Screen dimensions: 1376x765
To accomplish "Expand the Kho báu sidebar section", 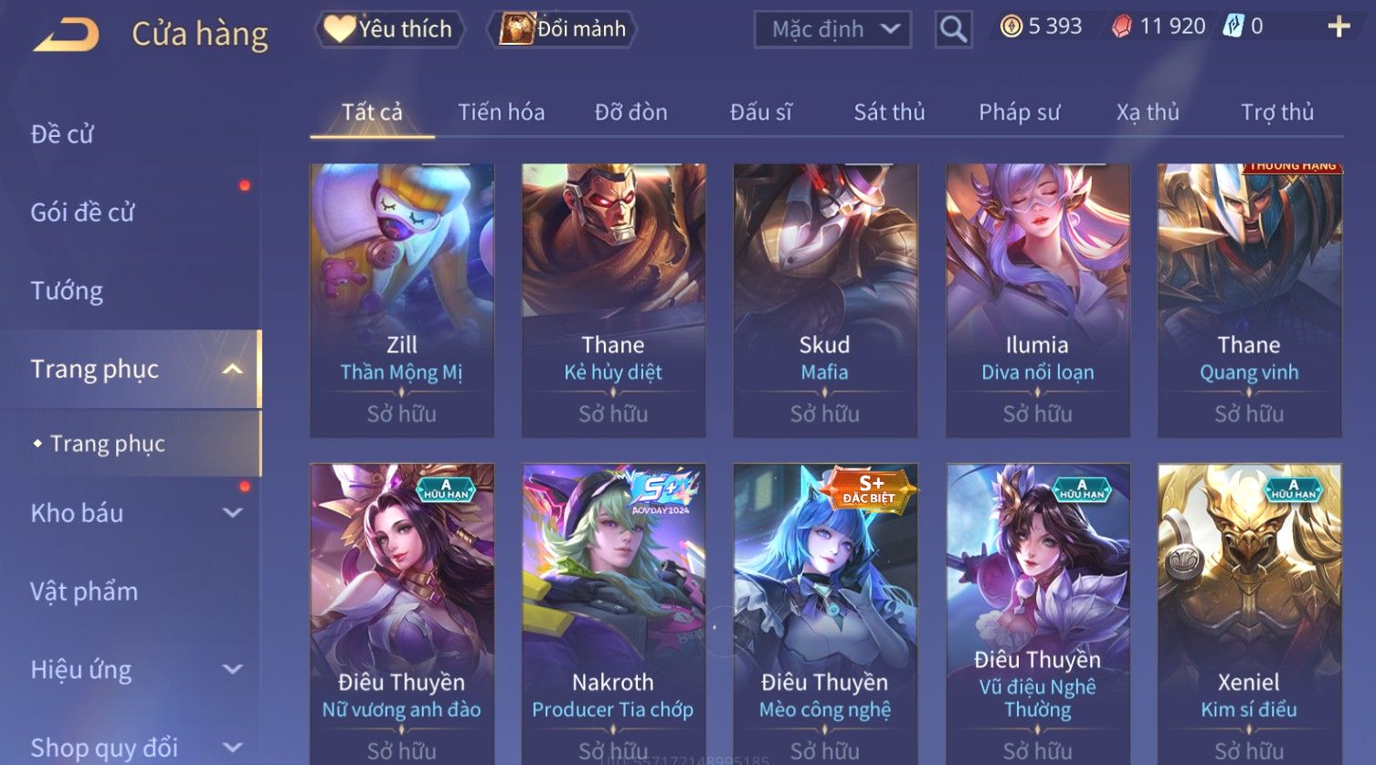I will point(233,513).
